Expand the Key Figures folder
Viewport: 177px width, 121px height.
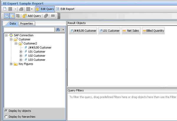11,64
